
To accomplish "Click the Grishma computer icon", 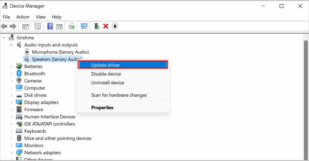I will click(x=12, y=37).
